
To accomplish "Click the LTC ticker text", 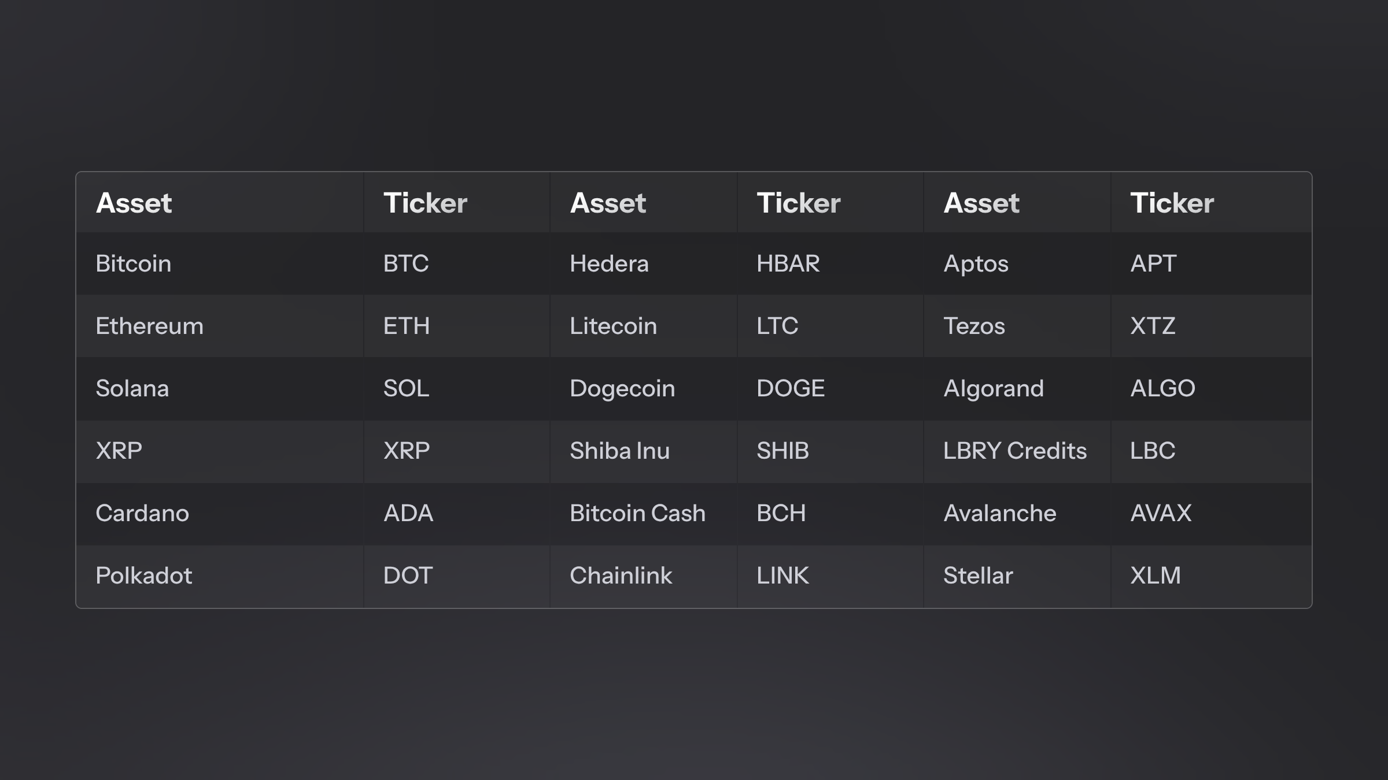I will (x=777, y=326).
